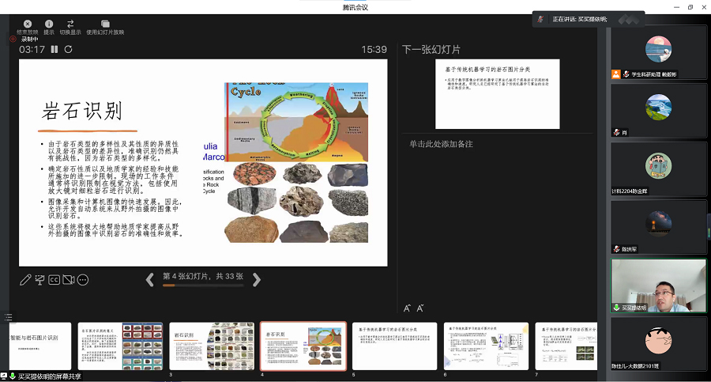Image resolution: width=711 pixels, height=382 pixels.
Task: Select the pen annotation tool
Action: click(25, 279)
